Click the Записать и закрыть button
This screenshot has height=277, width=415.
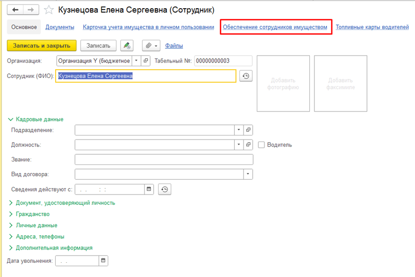point(41,46)
